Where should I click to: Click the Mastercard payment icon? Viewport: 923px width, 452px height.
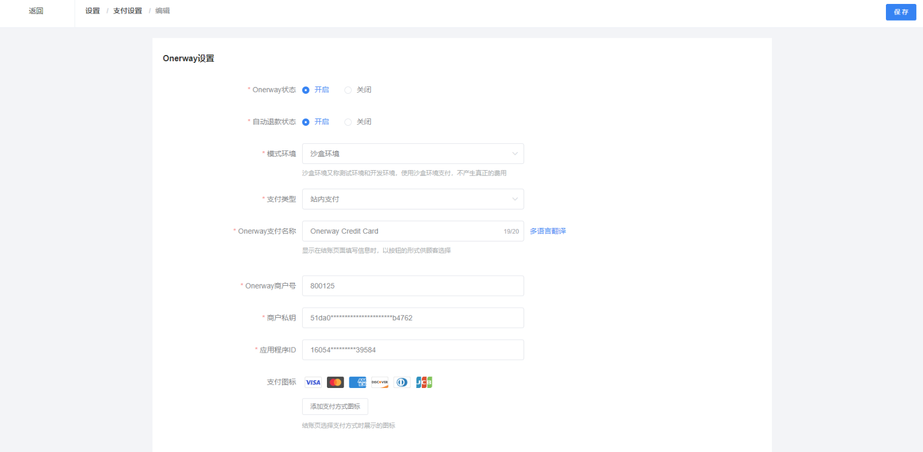pyautogui.click(x=335, y=382)
